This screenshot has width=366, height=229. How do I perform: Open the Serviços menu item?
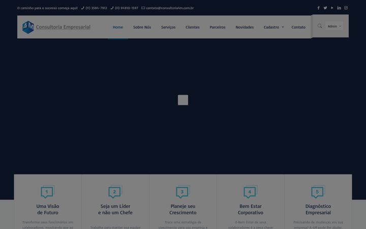pos(168,27)
